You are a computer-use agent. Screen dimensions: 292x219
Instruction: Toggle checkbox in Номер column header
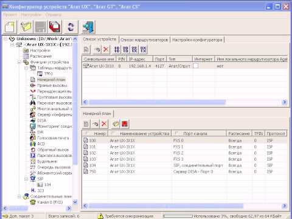pyautogui.click(x=87, y=133)
